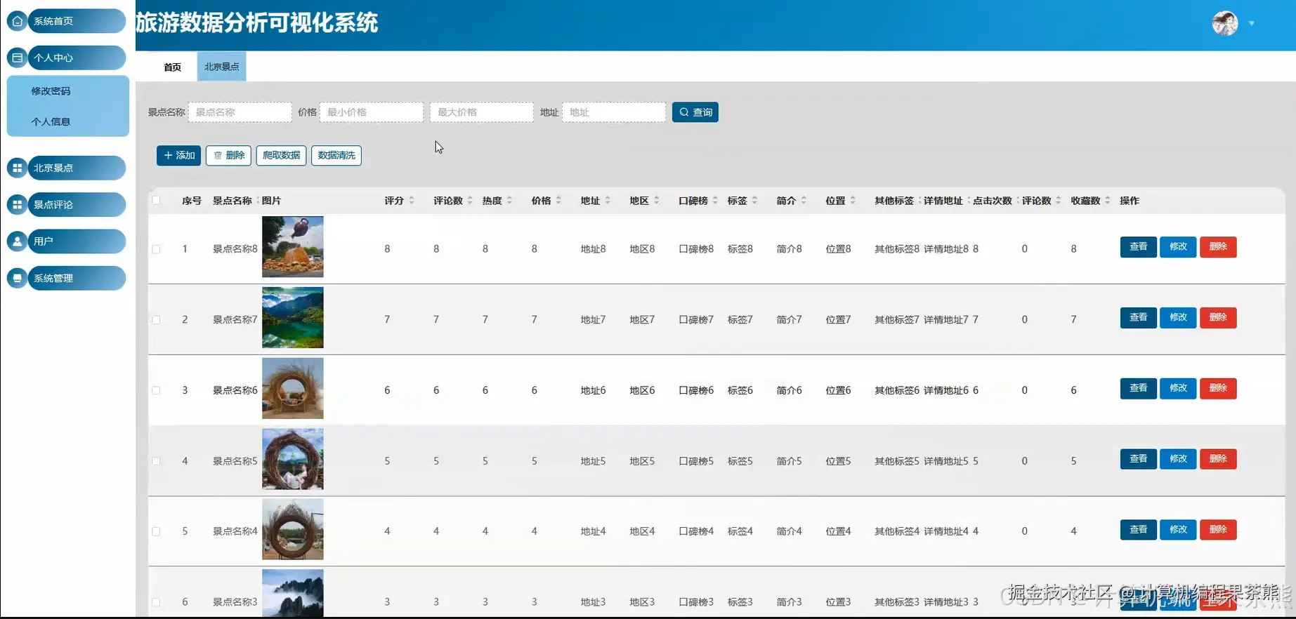Open the lake thumbnail of 景点名称7
This screenshot has height=619, width=1296.
point(293,317)
